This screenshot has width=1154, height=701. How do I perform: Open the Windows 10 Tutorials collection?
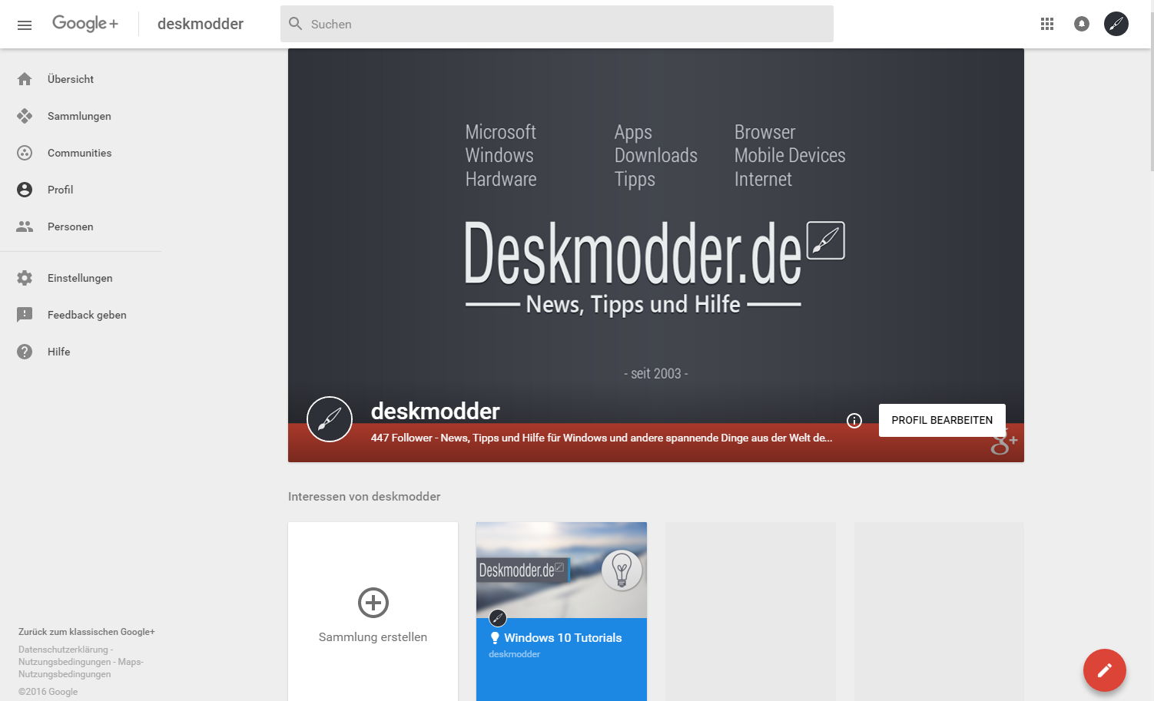562,637
